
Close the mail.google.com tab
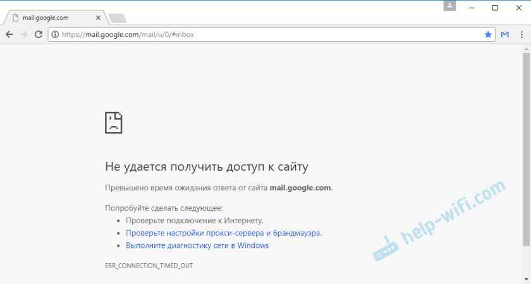click(97, 16)
